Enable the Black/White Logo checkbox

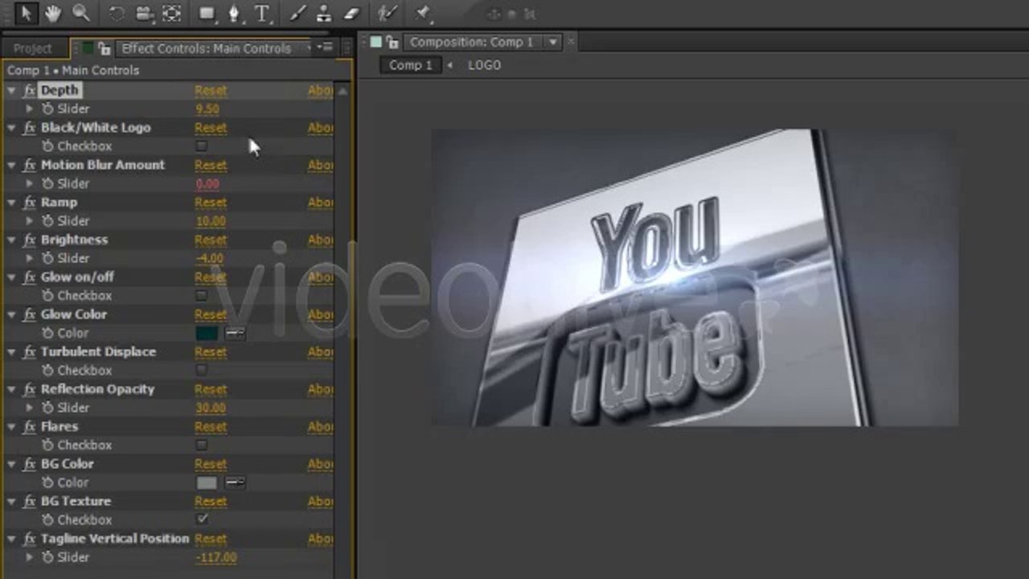click(201, 146)
